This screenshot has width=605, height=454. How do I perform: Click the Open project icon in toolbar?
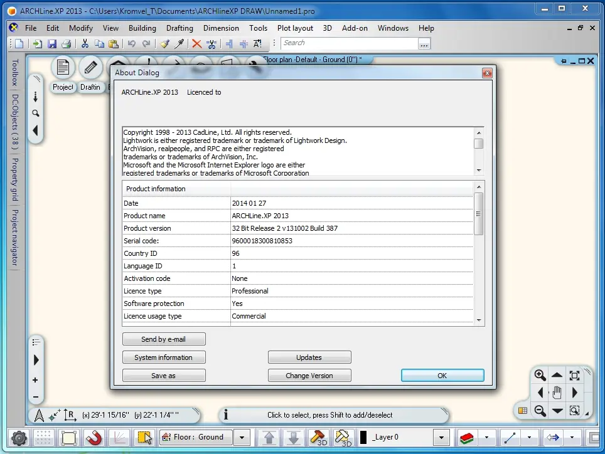pyautogui.click(x=38, y=43)
